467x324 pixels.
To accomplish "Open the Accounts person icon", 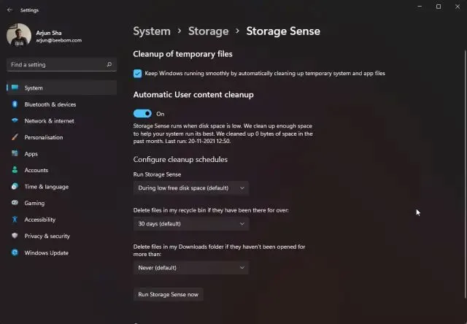I will (x=15, y=170).
